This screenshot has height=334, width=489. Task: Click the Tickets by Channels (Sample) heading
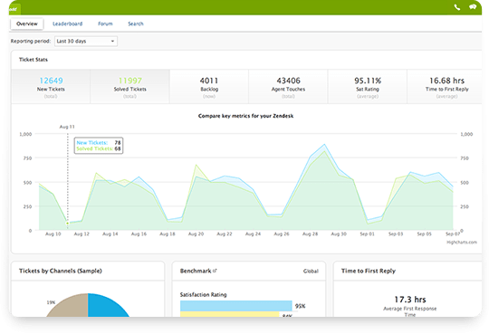coord(61,271)
